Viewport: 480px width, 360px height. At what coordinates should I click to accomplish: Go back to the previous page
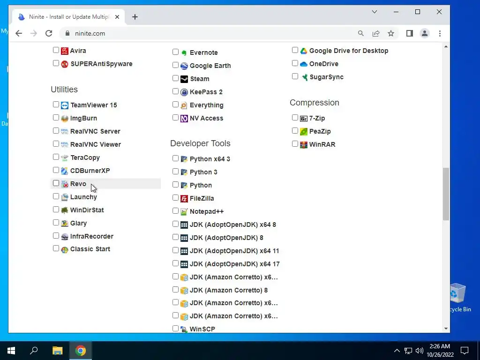point(19,33)
